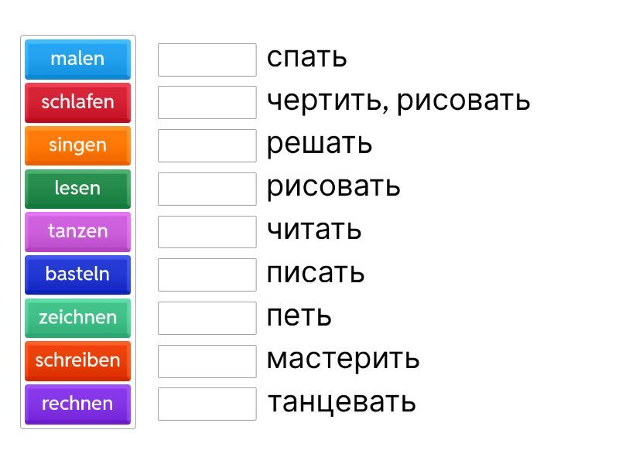Viewport: 619px width, 464px height.
Task: Click the green 'lesen' tile
Action: click(x=77, y=188)
